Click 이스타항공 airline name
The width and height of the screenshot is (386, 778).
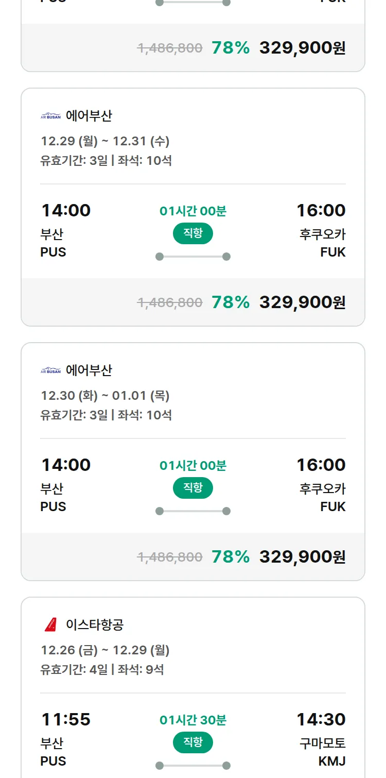click(95, 625)
